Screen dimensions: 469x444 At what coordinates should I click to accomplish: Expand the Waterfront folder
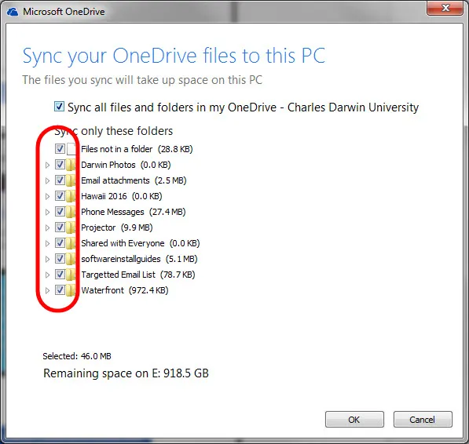[x=47, y=290]
